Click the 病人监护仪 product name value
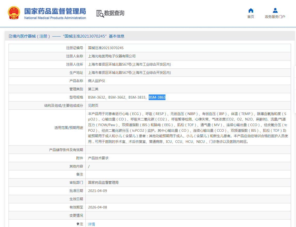Screen dimensions: 296x227 (x=97, y=81)
